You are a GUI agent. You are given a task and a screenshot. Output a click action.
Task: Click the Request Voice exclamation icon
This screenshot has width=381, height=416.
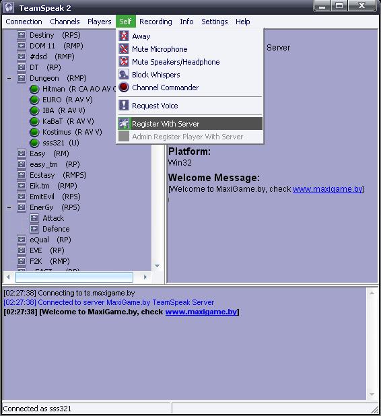[124, 105]
